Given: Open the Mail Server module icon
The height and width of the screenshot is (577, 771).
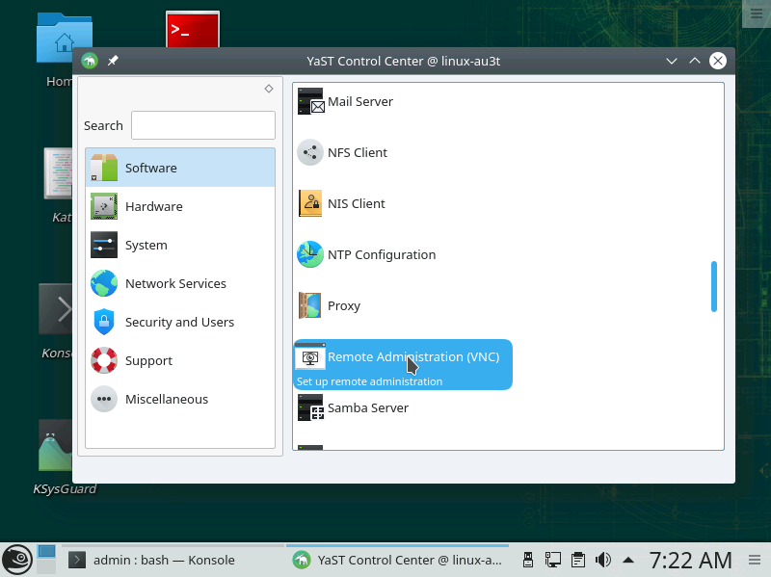Looking at the screenshot, I should click(x=310, y=101).
